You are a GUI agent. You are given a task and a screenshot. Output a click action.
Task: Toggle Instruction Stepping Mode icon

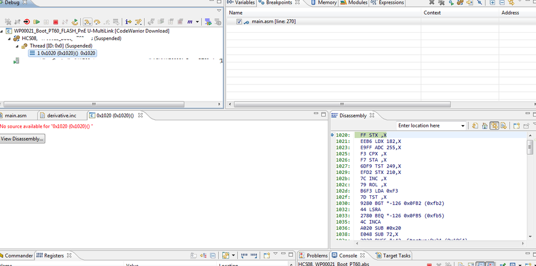128,22
